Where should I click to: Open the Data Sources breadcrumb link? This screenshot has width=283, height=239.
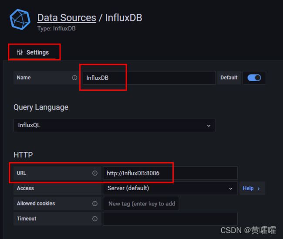pyautogui.click(x=67, y=18)
